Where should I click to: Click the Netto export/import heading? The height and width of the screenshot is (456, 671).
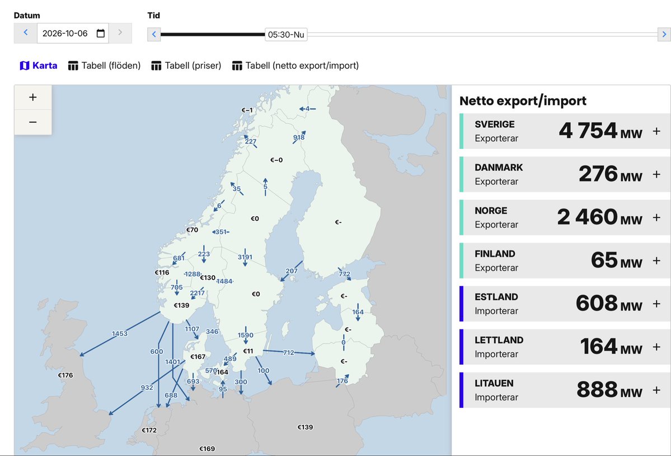pos(523,101)
